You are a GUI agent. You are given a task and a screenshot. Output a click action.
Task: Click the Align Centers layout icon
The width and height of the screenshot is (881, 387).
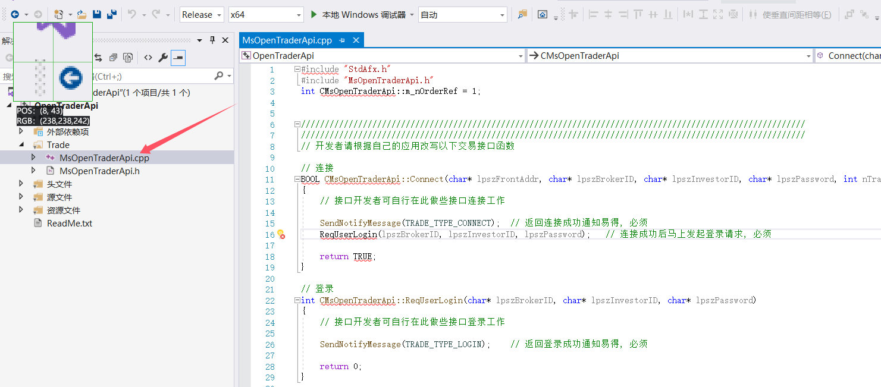point(609,14)
